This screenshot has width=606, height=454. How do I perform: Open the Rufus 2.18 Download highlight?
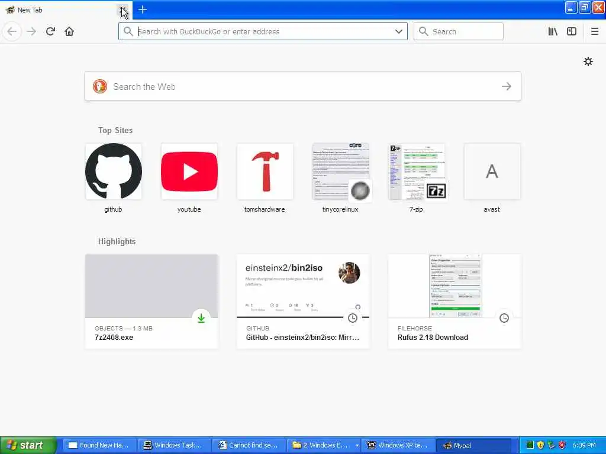pyautogui.click(x=454, y=301)
